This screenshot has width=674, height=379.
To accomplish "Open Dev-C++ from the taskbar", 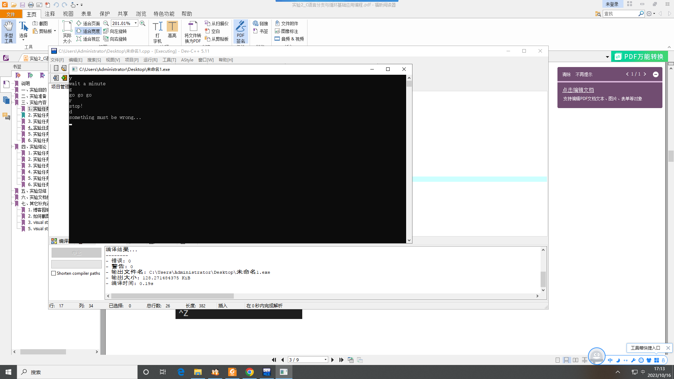I will pyautogui.click(x=267, y=372).
